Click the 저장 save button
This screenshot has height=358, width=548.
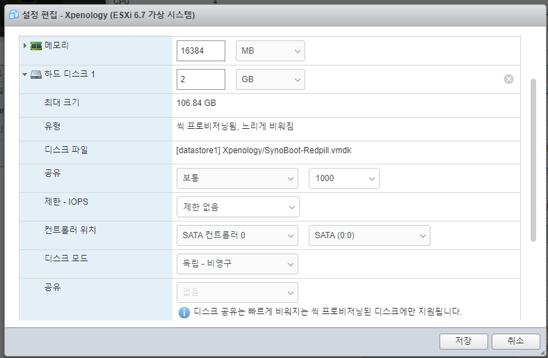click(x=463, y=341)
